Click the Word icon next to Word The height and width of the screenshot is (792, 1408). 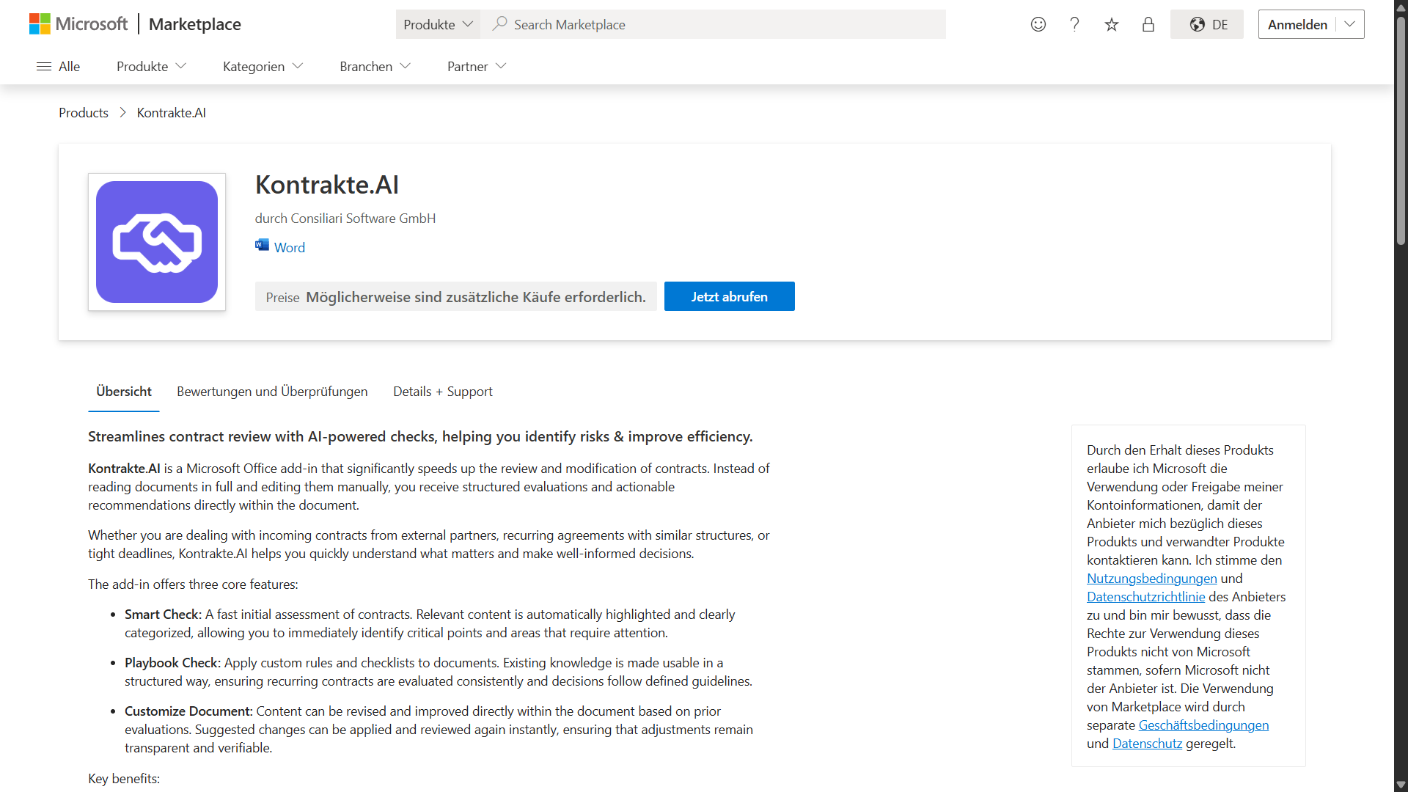coord(262,245)
